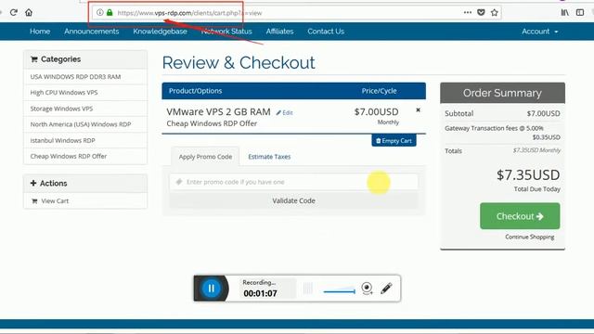Click the Validate Code button
The width and height of the screenshot is (594, 334).
pyautogui.click(x=294, y=200)
